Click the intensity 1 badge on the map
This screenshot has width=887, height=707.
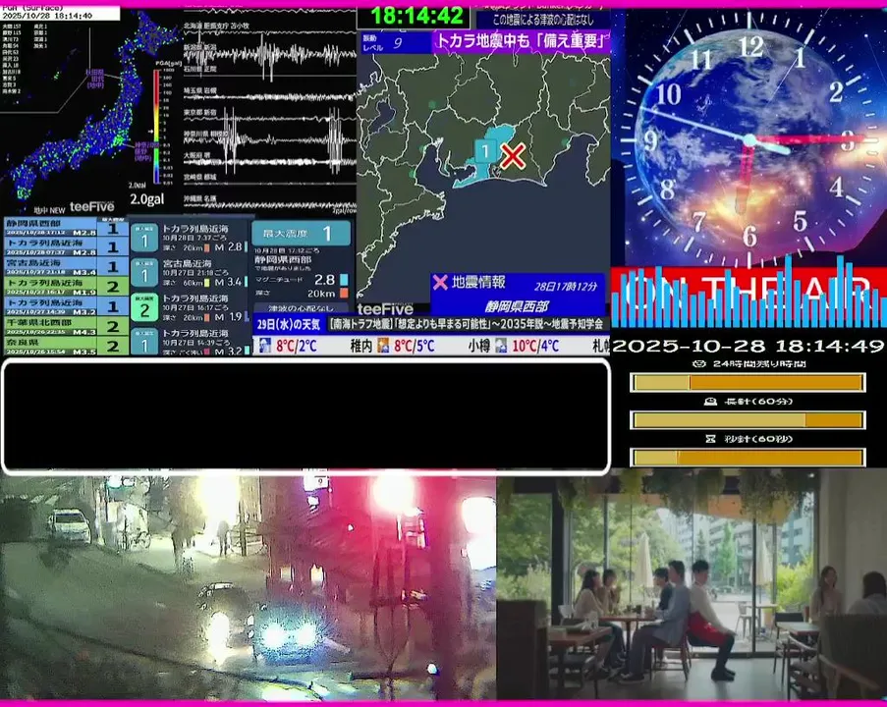485,151
